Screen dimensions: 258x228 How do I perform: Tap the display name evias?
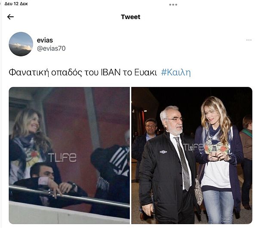click(45, 40)
